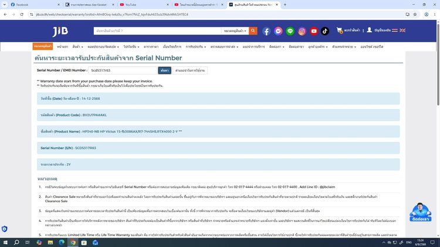This screenshot has width=440, height=247.
Task: Expand the computer set/spec nav dropdown
Action: click(x=103, y=46)
